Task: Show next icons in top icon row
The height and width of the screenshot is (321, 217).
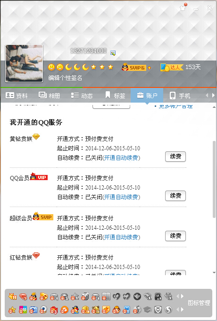Action: click(x=182, y=296)
